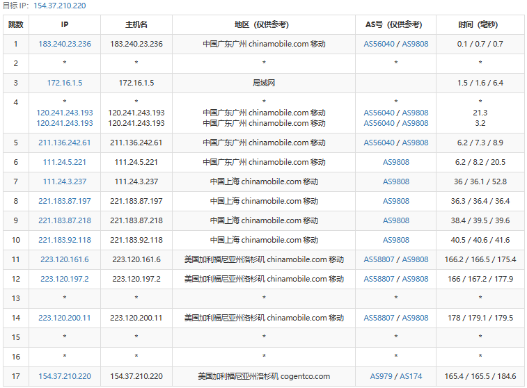Open AS58807 link in hop 11 row
Screen dimensions: 527x388
(379, 259)
